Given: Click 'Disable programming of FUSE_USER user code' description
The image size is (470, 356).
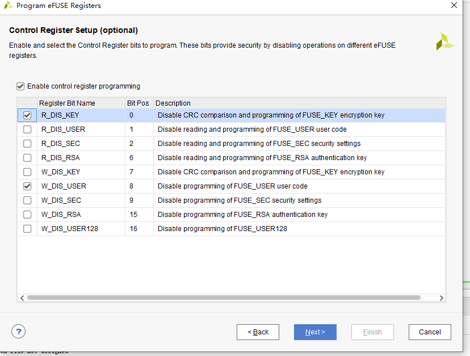Looking at the screenshot, I should [x=232, y=186].
